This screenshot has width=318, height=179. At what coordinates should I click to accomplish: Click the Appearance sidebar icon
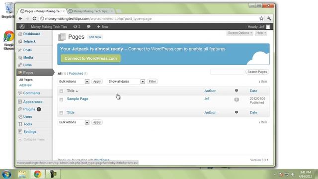20,101
